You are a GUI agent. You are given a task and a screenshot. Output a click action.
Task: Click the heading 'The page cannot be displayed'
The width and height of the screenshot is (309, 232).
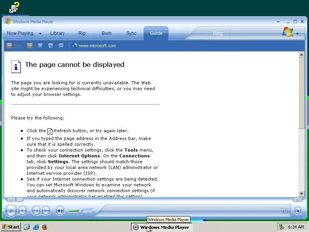[75, 65]
